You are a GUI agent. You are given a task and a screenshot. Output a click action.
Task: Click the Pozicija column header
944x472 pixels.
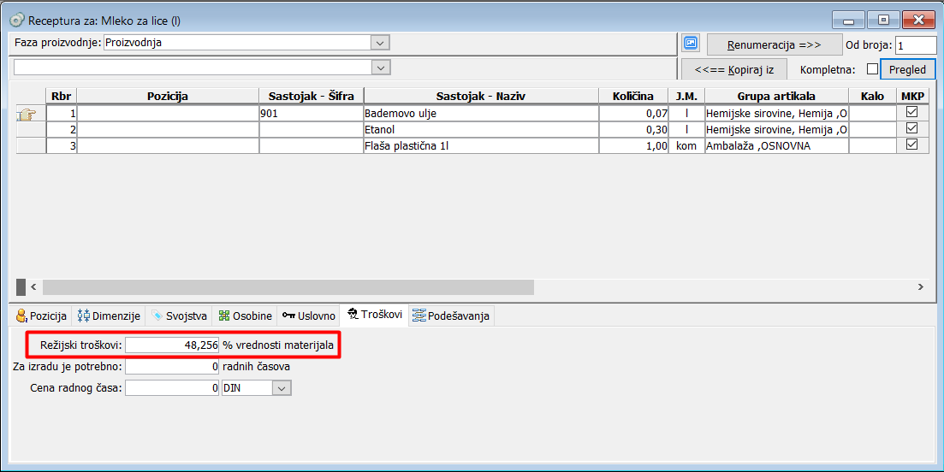(168, 97)
